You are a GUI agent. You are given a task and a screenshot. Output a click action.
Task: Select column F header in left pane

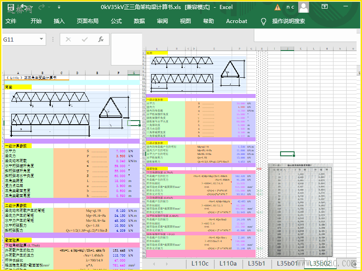[x=118, y=73]
